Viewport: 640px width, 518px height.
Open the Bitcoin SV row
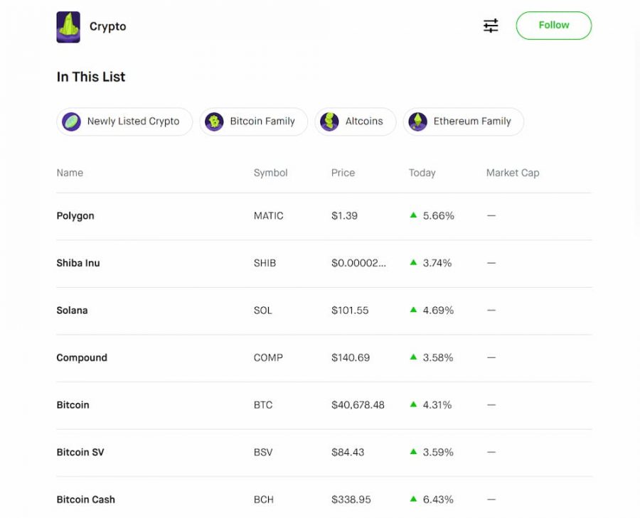tap(324, 453)
